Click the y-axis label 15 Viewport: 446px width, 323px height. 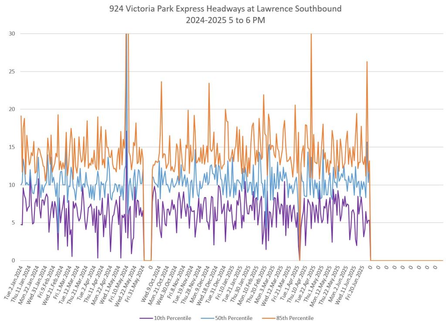11,147
